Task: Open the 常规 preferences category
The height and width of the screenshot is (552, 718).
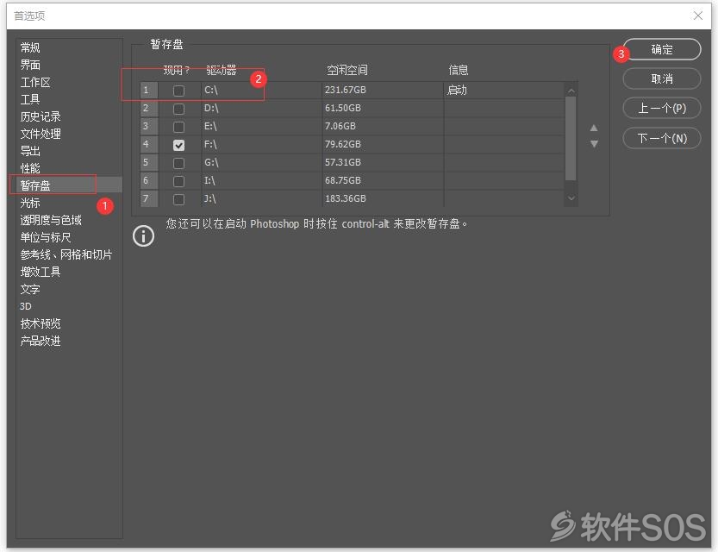Action: (x=30, y=47)
